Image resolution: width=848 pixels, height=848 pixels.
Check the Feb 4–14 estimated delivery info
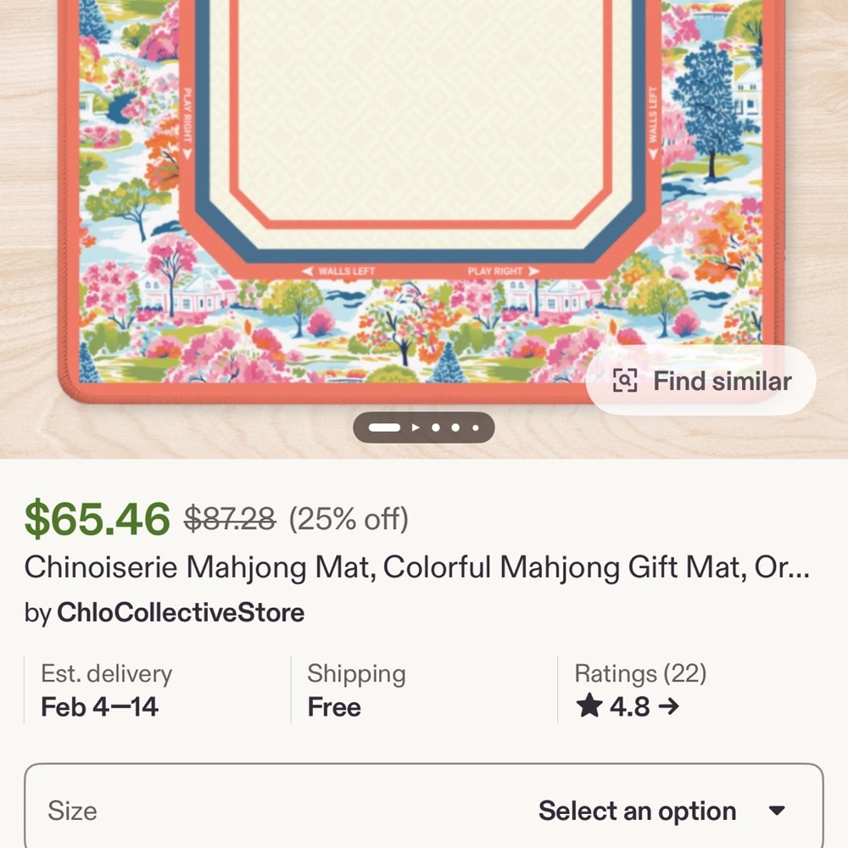(106, 690)
